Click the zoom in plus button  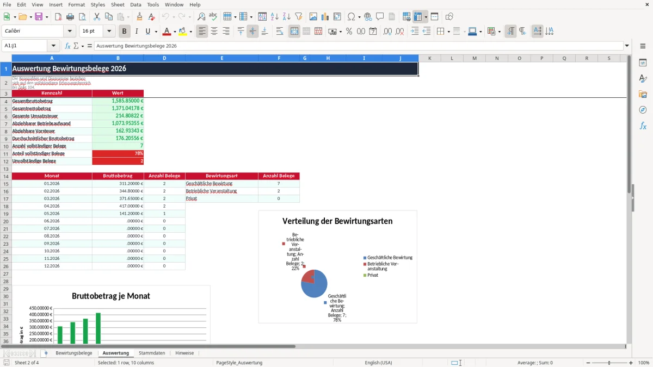(631, 363)
